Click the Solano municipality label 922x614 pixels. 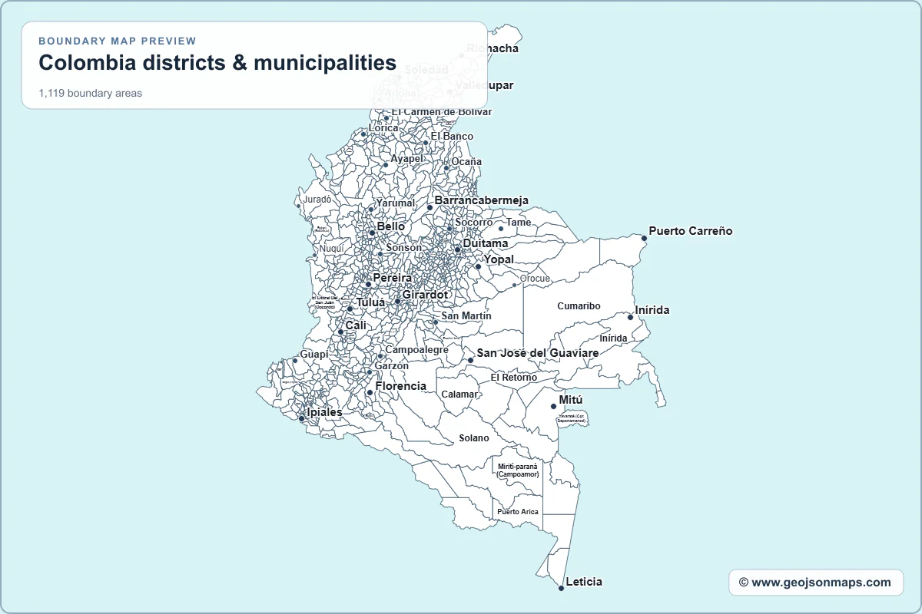pos(474,438)
